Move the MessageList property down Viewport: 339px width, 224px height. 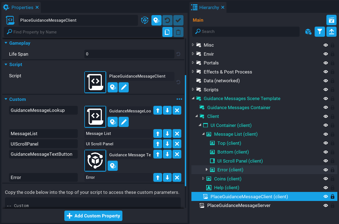pyautogui.click(x=167, y=134)
